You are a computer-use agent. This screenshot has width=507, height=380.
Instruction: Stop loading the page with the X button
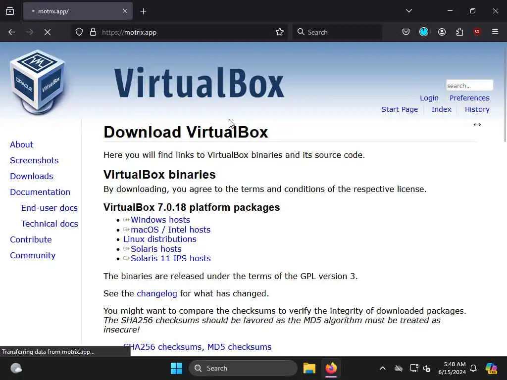pos(48,32)
